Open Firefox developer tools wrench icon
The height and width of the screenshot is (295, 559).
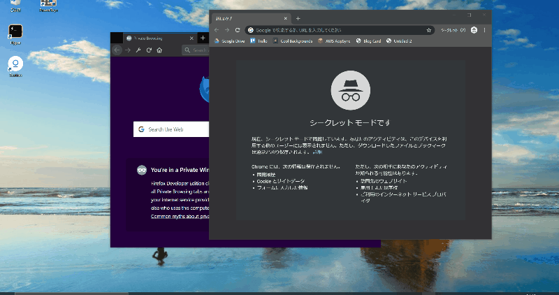coord(138,50)
